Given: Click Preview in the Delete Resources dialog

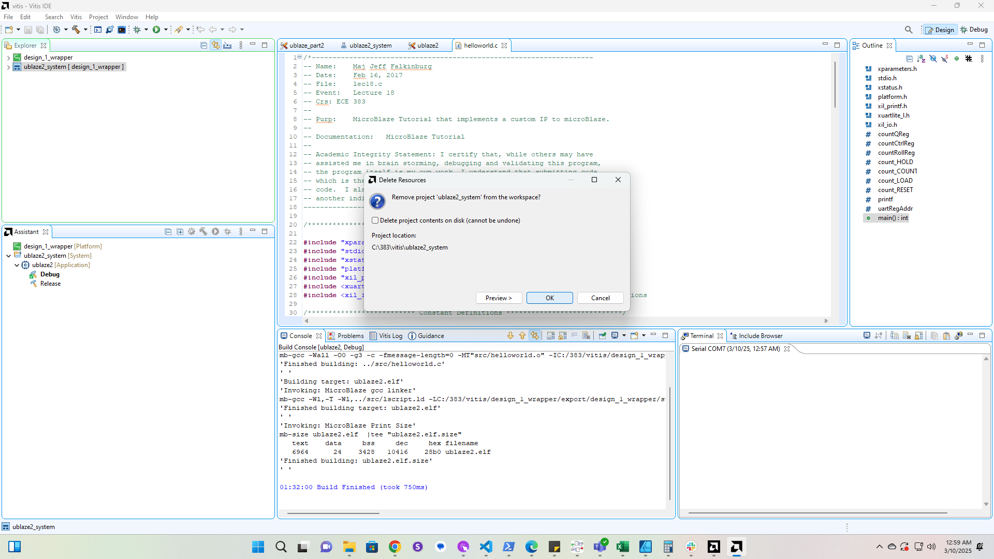Looking at the screenshot, I should coord(498,298).
